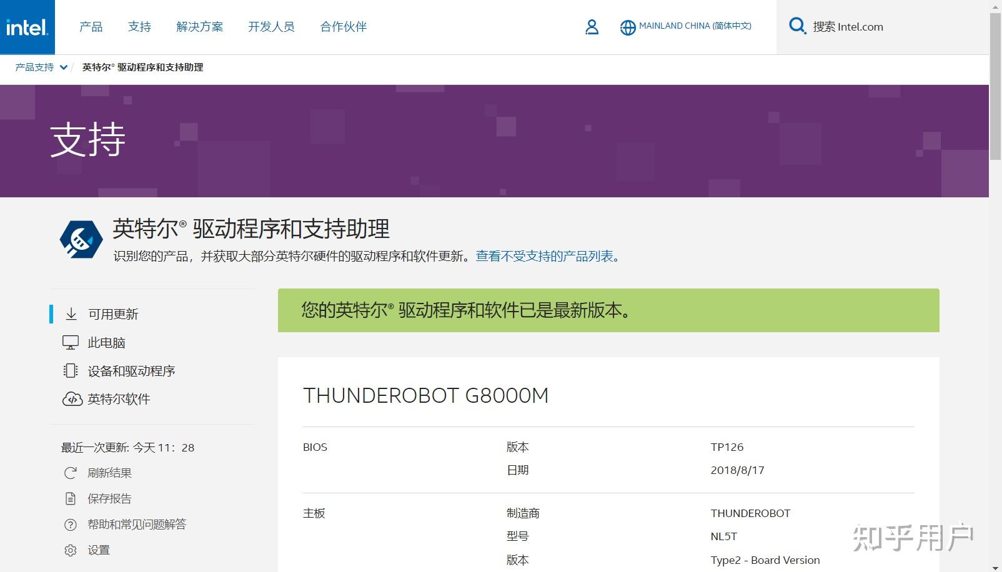The image size is (1002, 572).
Task: Click the cloud code icon beside 英特尔软件
Action: coord(72,399)
